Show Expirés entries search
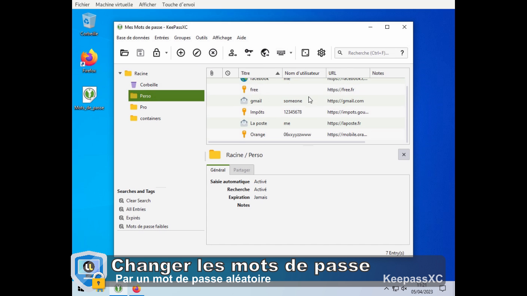The width and height of the screenshot is (527, 296). click(x=133, y=218)
